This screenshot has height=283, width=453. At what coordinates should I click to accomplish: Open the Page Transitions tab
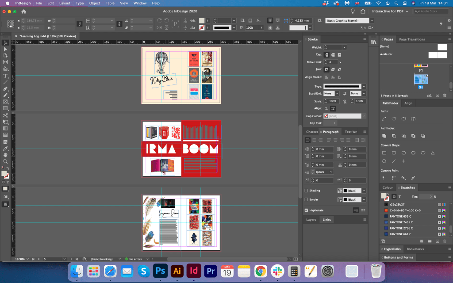click(412, 39)
